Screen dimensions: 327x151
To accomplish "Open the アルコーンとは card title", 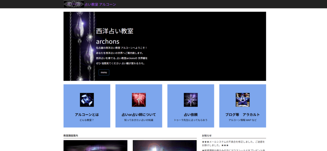I will (87, 115).
